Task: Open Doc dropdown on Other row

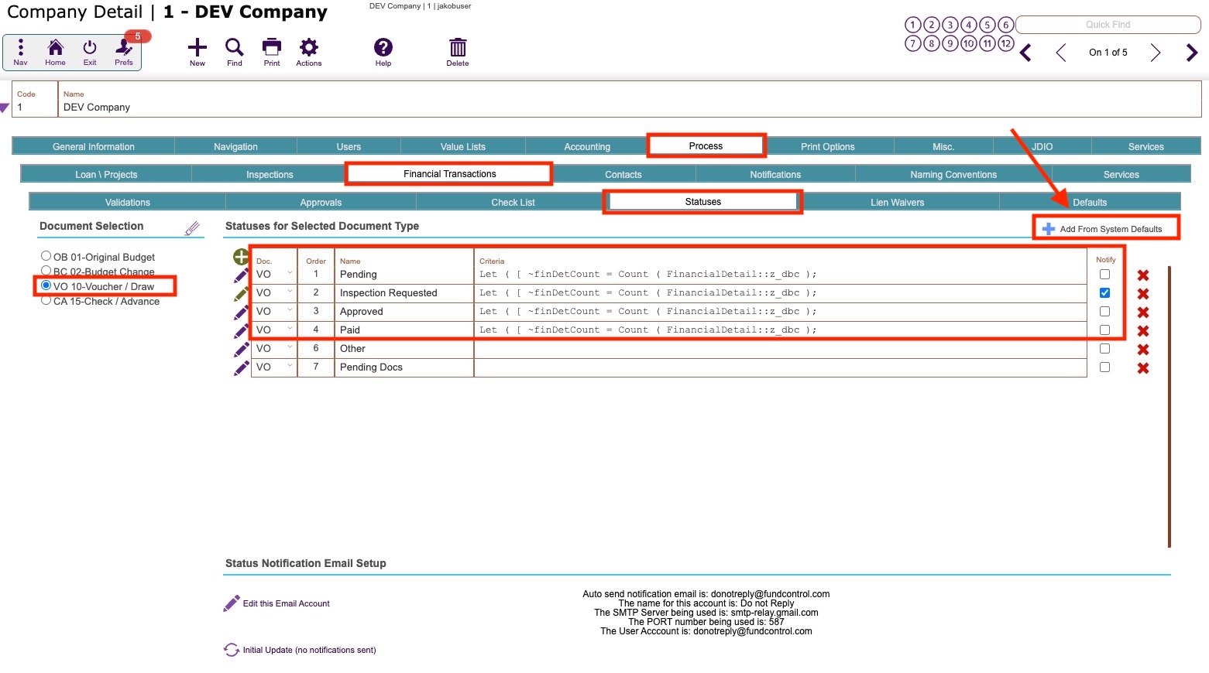Action: pos(290,347)
